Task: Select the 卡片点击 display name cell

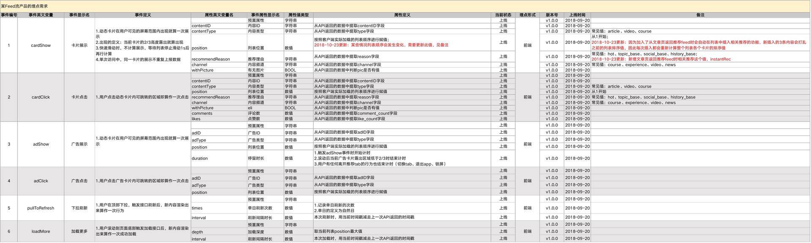Action: [79, 97]
